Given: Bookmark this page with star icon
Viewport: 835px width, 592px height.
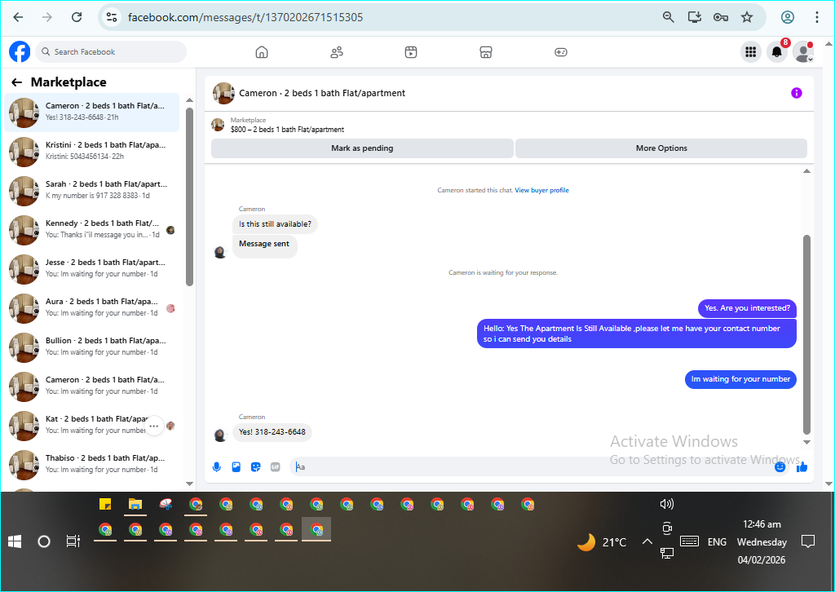Looking at the screenshot, I should click(747, 17).
